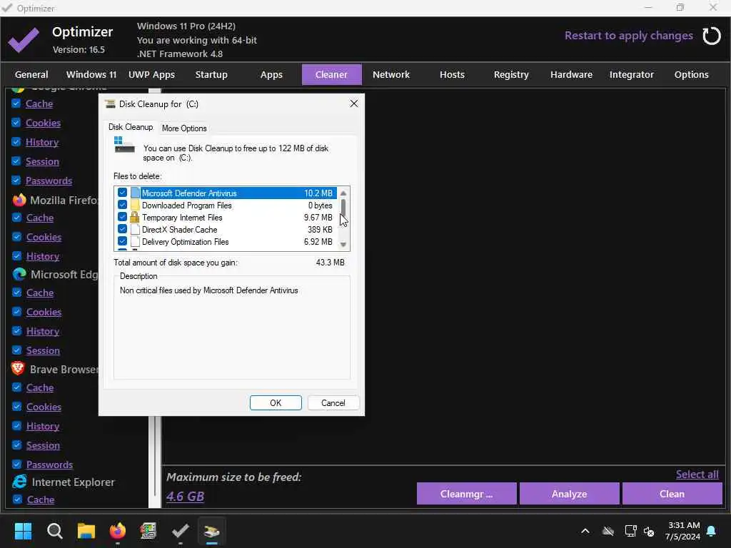Click the drive icon beside disk space message

pyautogui.click(x=124, y=146)
